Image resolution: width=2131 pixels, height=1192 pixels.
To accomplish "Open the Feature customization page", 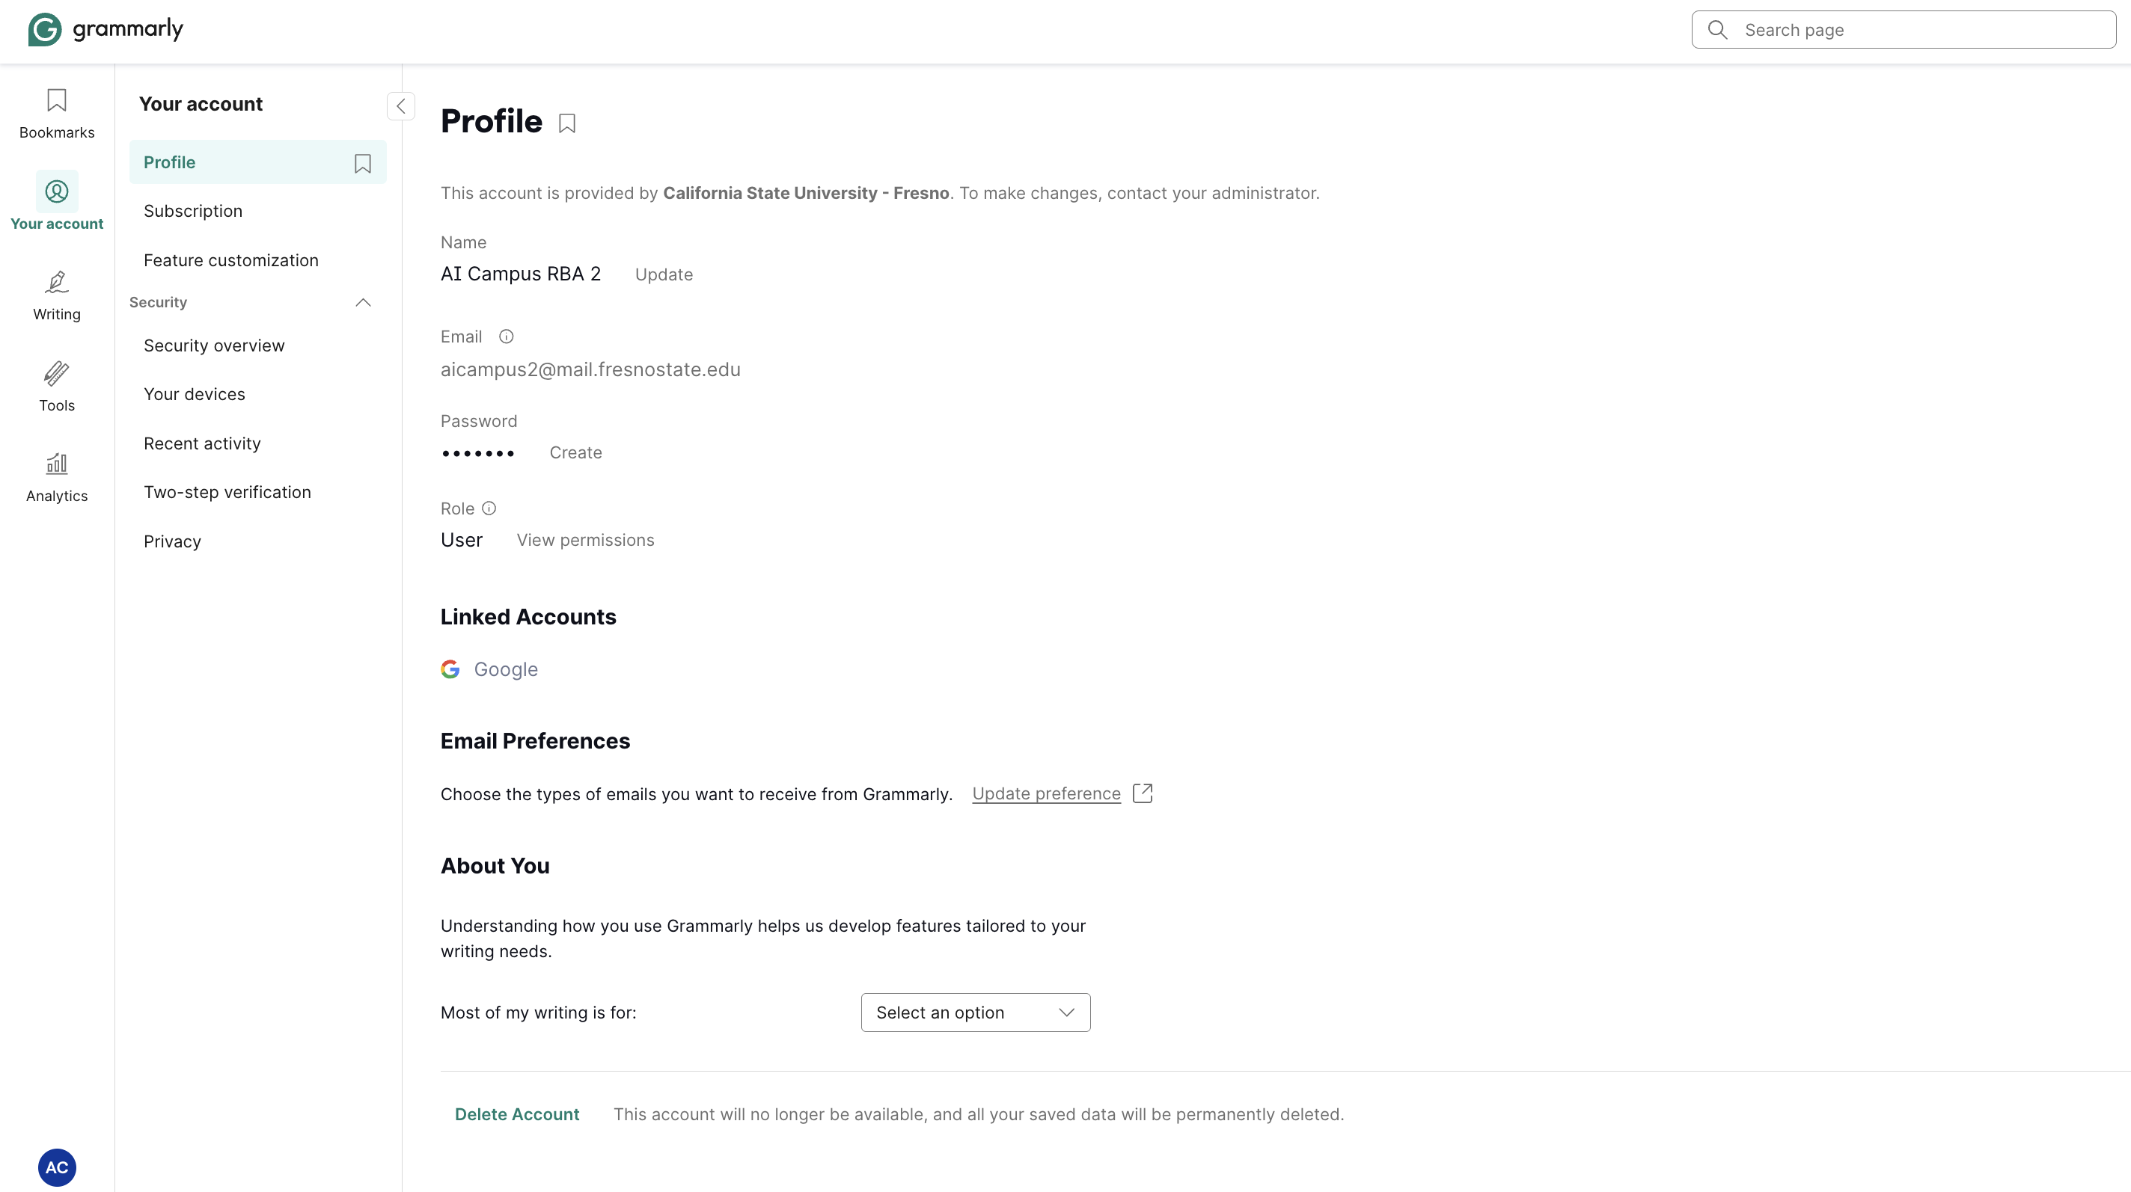I will [230, 259].
